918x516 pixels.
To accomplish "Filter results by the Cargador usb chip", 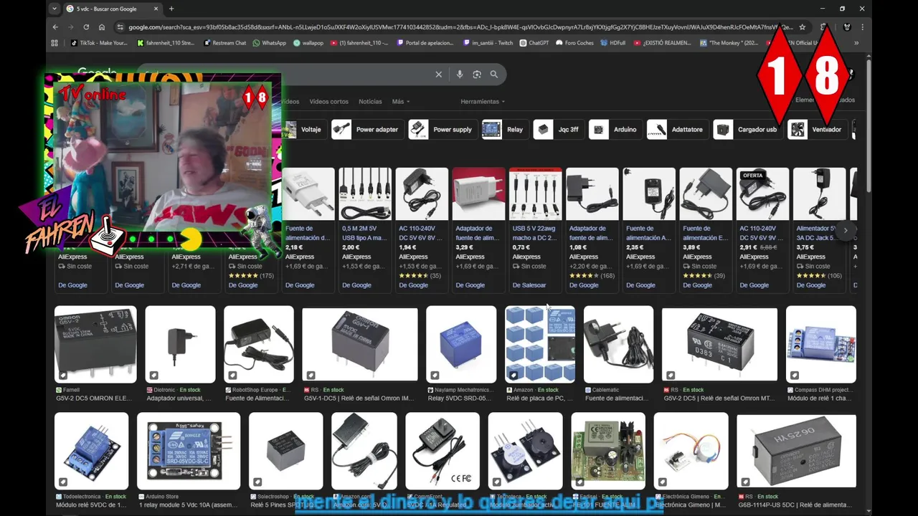I will click(x=747, y=130).
